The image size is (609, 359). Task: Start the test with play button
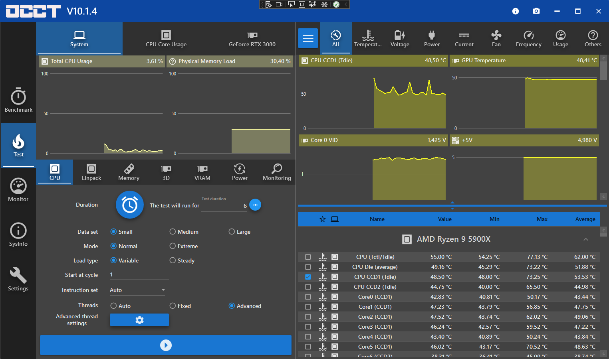[166, 345]
